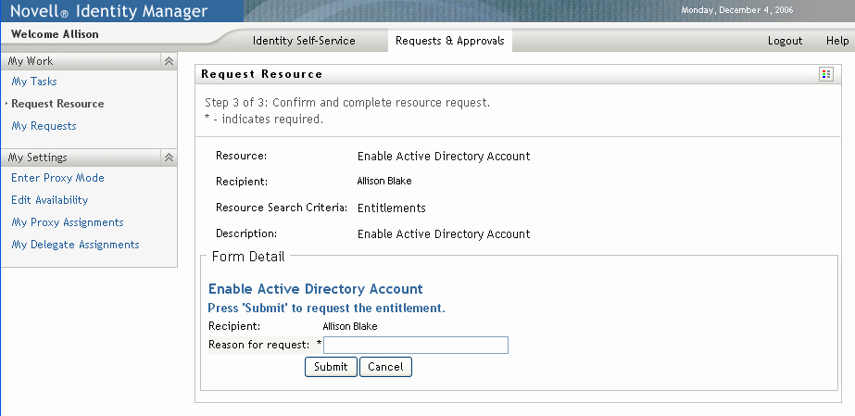Click the 'Entitlements' search criteria value
This screenshot has width=855, height=416.
click(x=392, y=208)
